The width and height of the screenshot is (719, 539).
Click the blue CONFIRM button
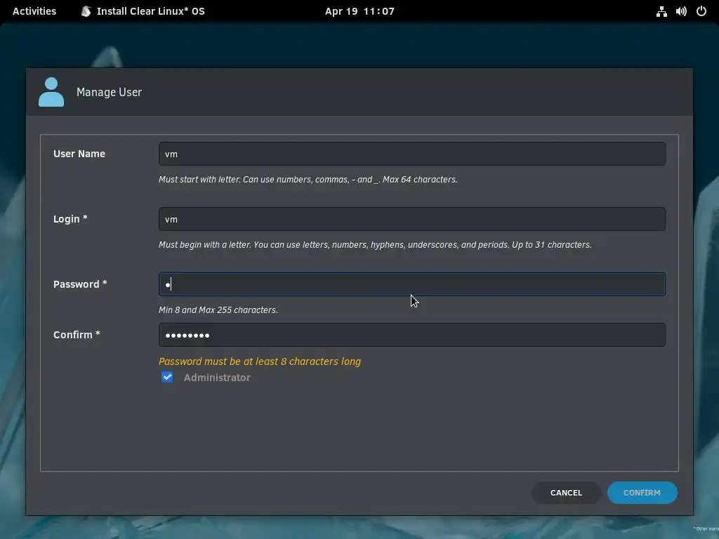click(x=642, y=493)
